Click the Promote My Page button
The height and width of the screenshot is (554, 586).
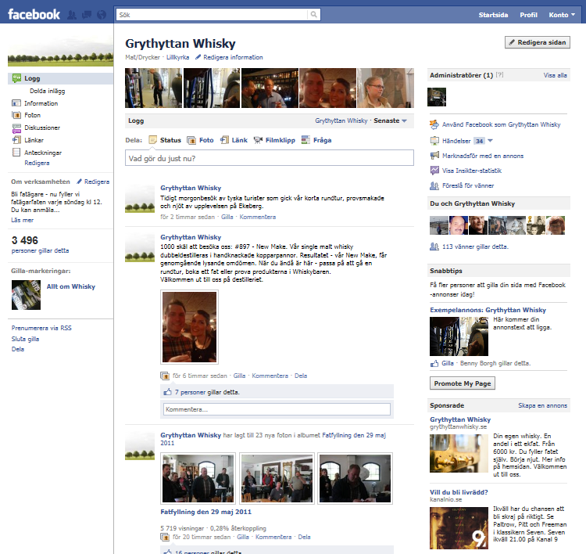[463, 383]
